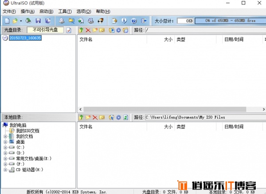The image size is (266, 194).
Task: Click the Compress ISO disc icon
Action: tap(81, 21)
